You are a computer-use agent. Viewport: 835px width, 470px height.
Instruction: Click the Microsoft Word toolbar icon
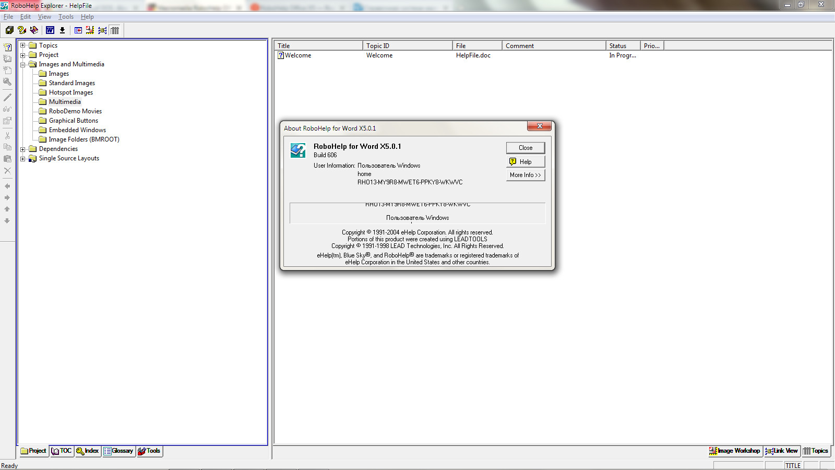click(x=50, y=30)
